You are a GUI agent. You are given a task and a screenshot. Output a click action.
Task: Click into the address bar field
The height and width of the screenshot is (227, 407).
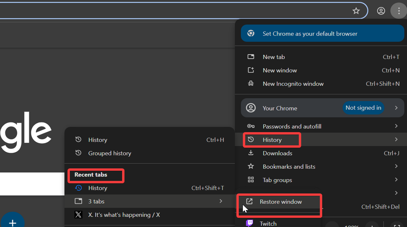click(x=170, y=11)
